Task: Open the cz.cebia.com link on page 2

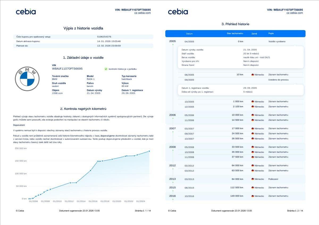Action: coord(295,13)
